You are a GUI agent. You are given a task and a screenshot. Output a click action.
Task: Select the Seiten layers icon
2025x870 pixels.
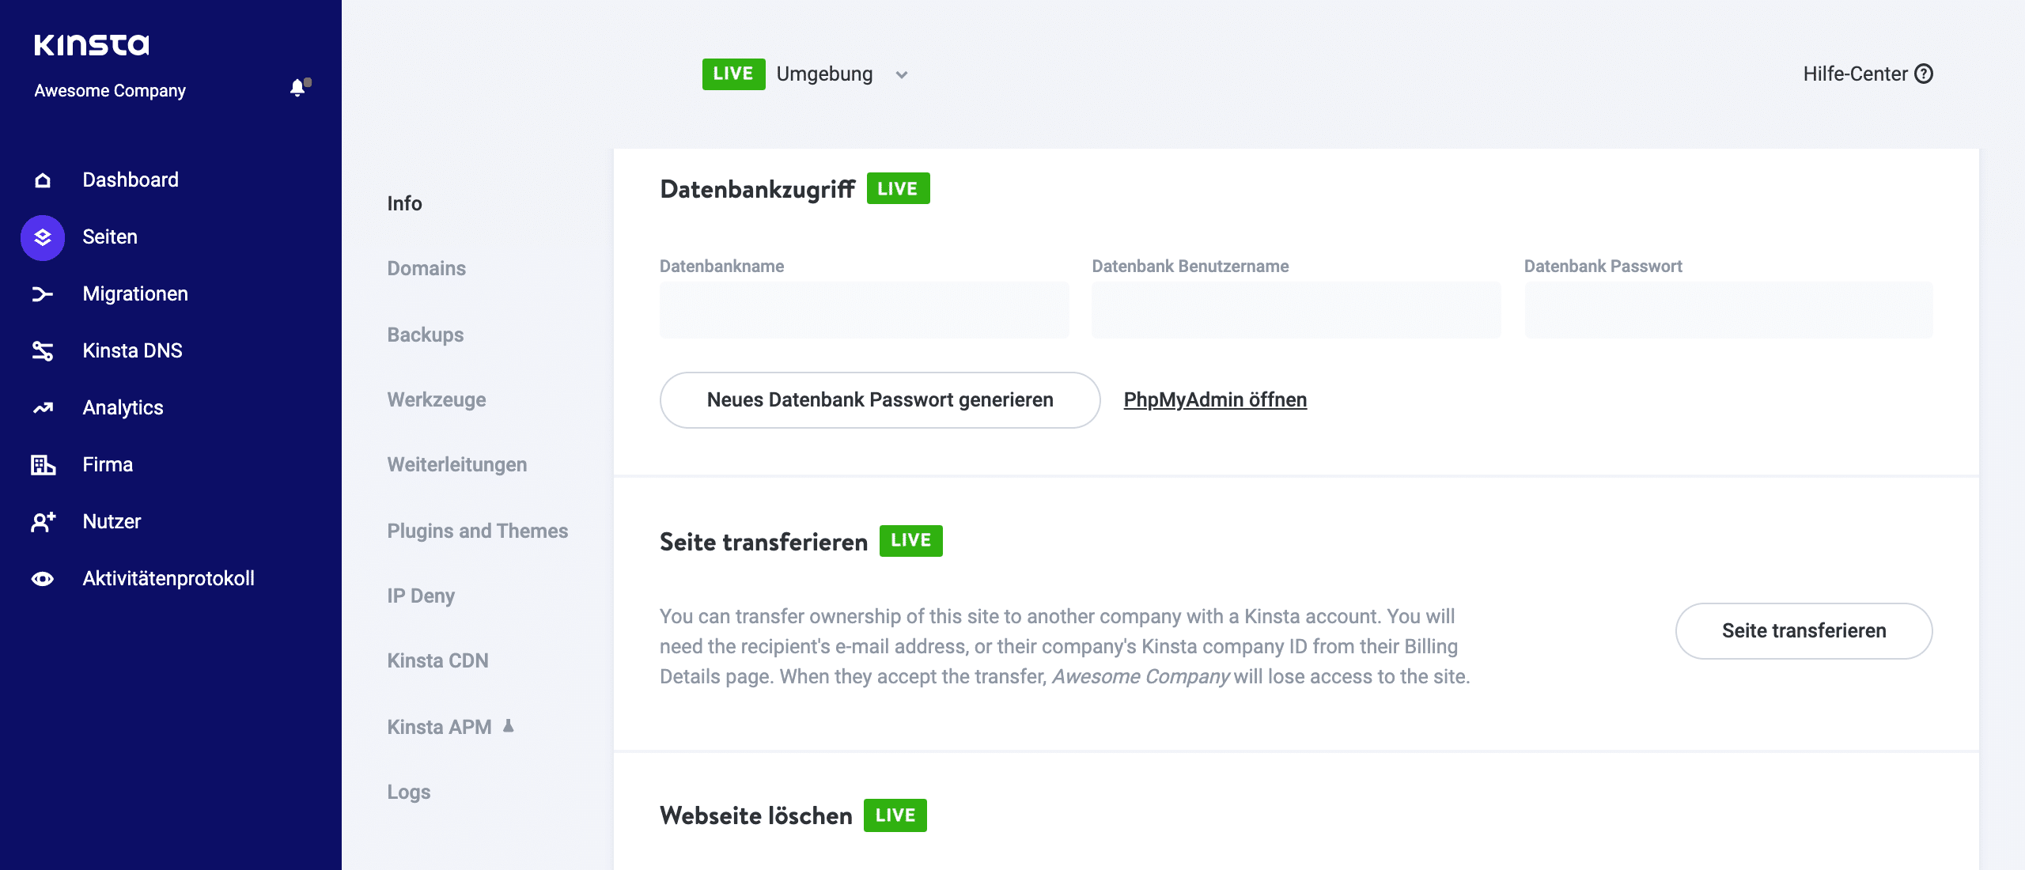(x=41, y=236)
